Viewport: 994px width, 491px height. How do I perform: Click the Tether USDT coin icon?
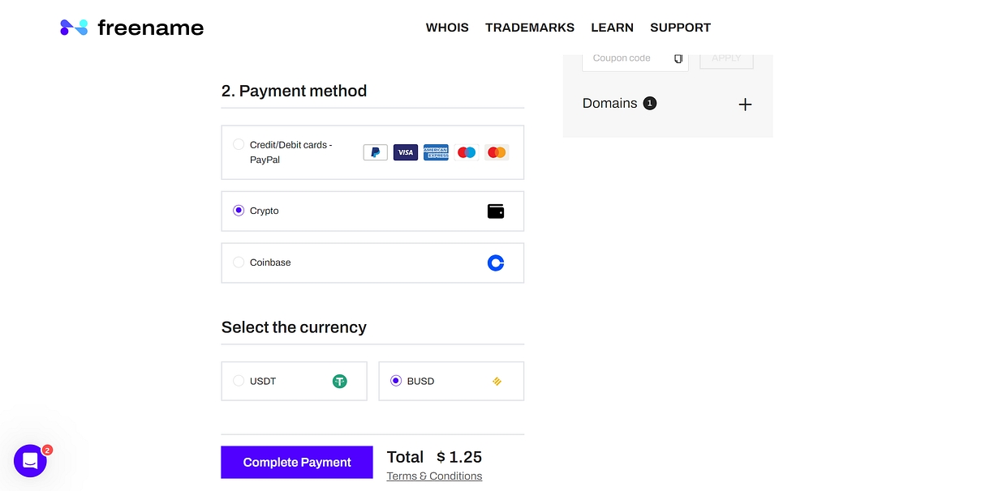click(339, 381)
